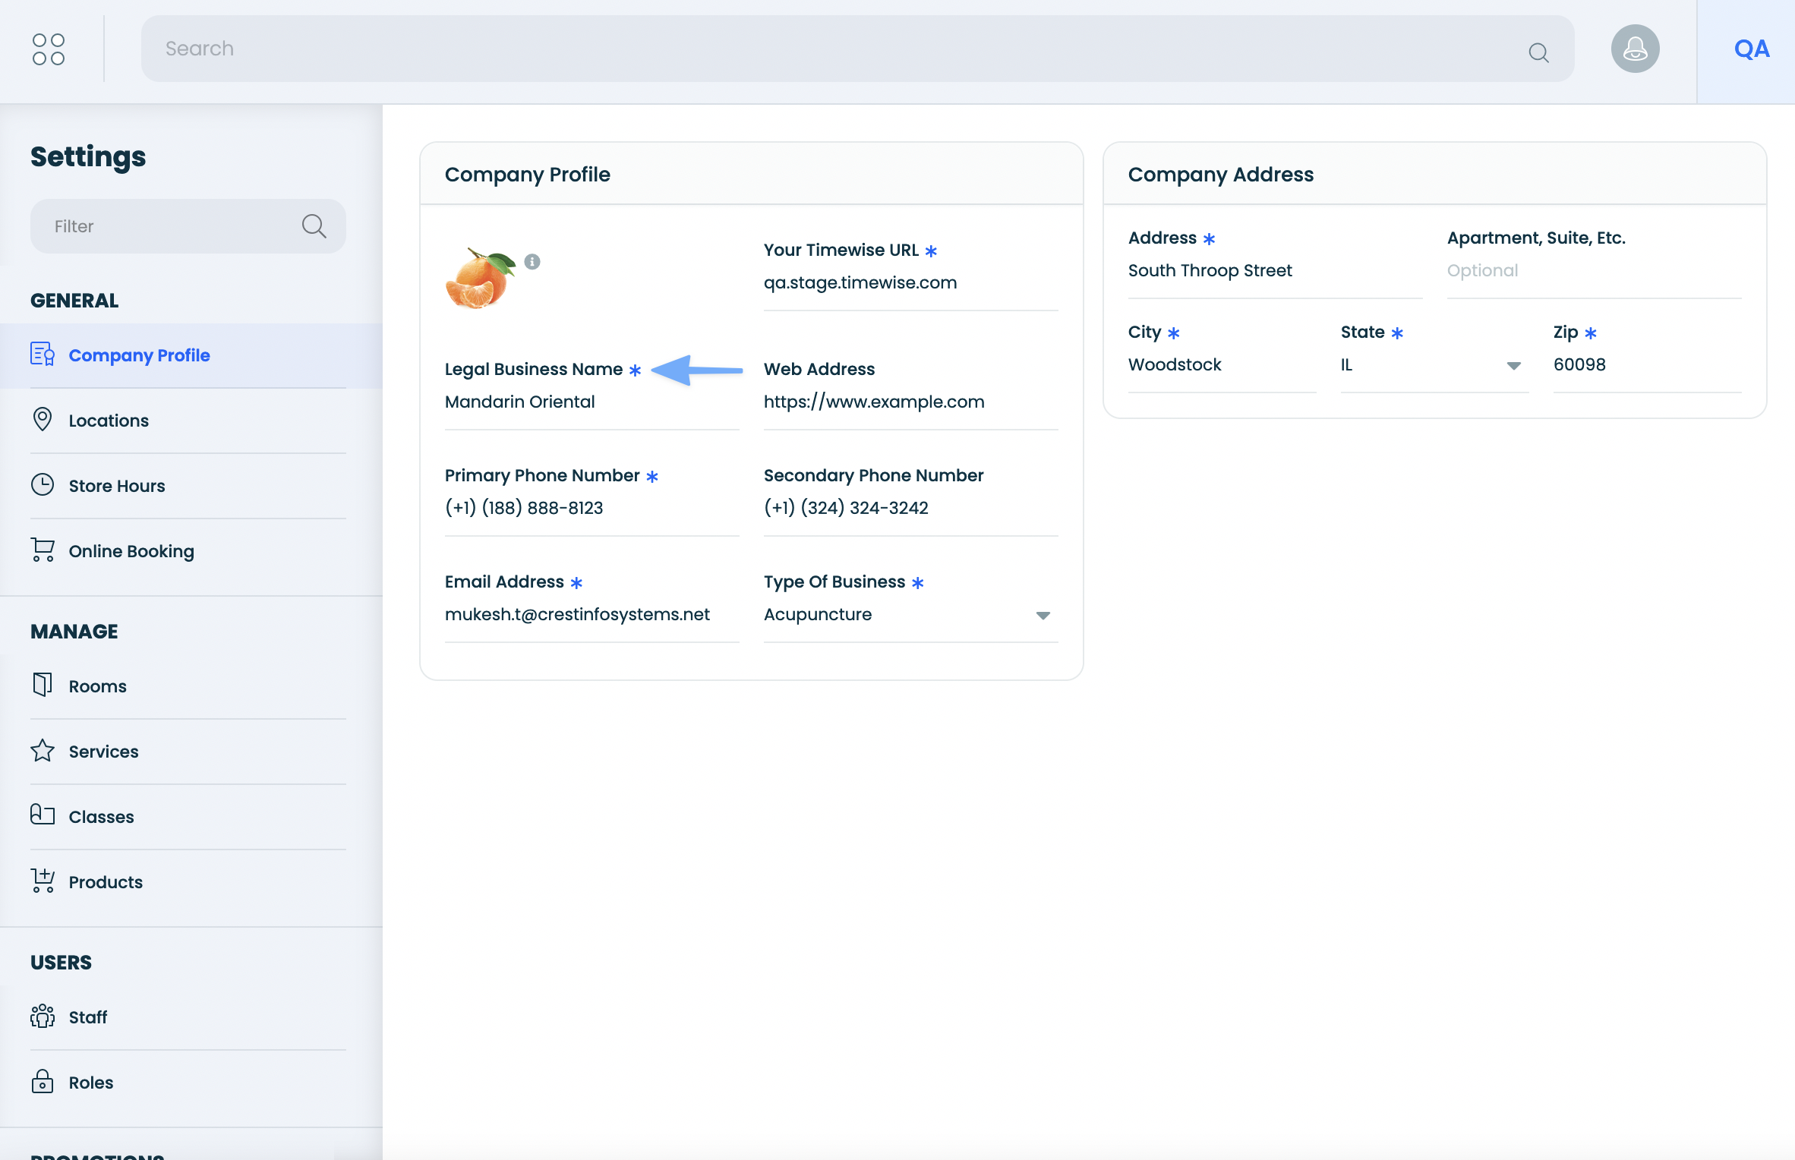Open notifications bell icon

tap(1635, 49)
